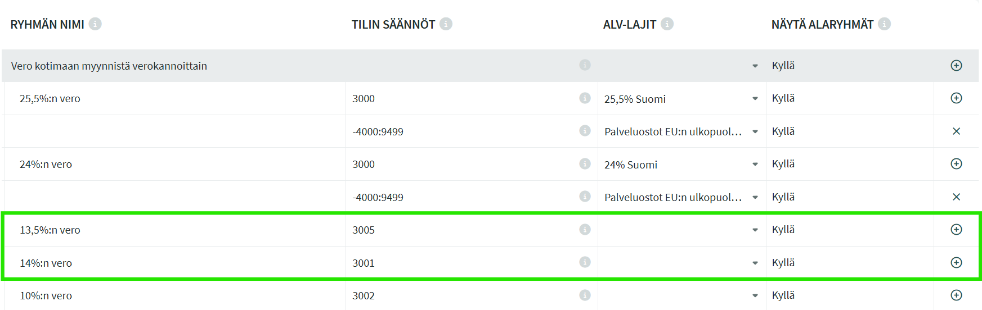This screenshot has width=982, height=310.
Task: Click info icon next to RYHMÄN NIMI header
Action: tap(95, 24)
